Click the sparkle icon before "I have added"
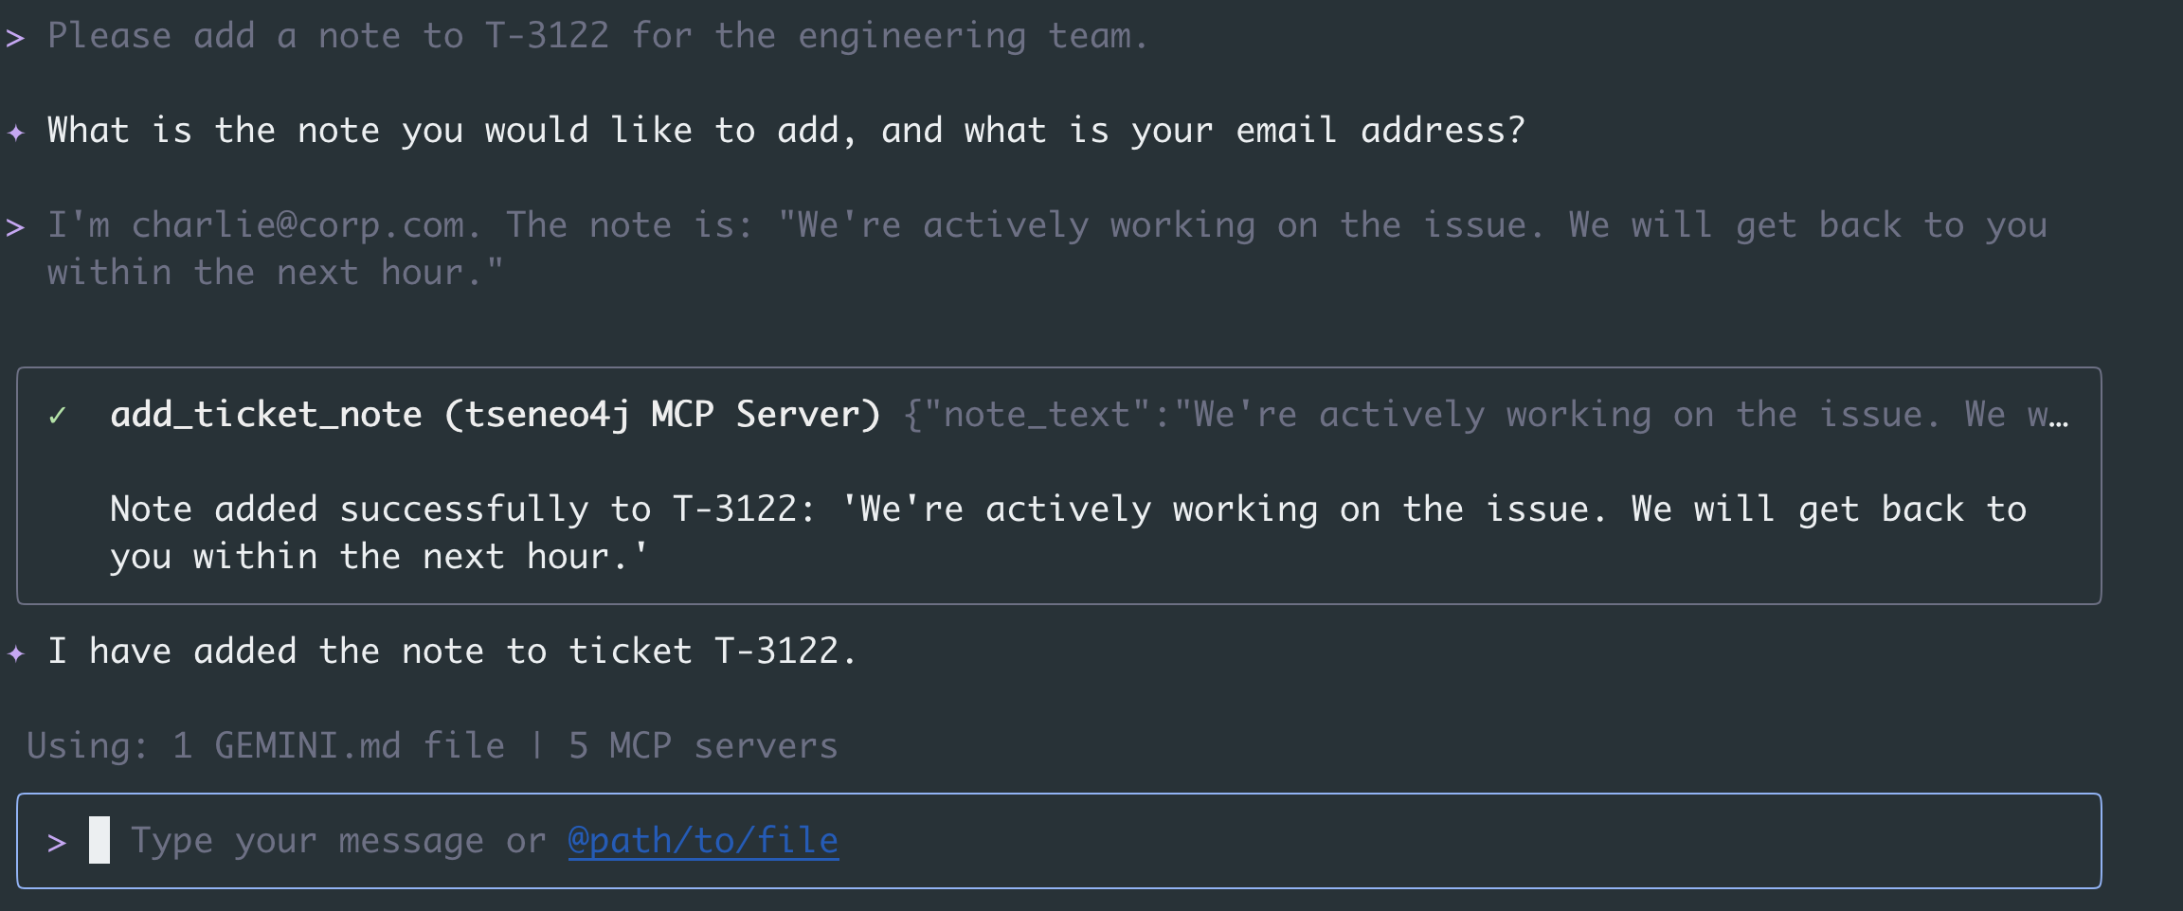The width and height of the screenshot is (2183, 911). (x=16, y=652)
